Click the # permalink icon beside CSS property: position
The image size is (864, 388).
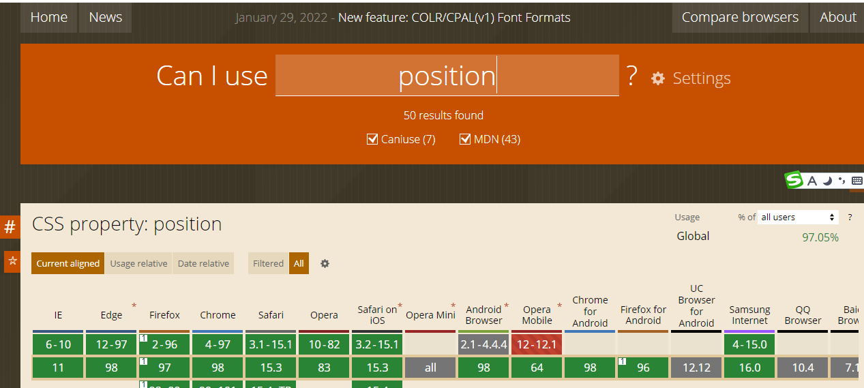[10, 227]
